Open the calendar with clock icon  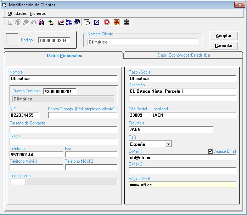[x=87, y=22]
